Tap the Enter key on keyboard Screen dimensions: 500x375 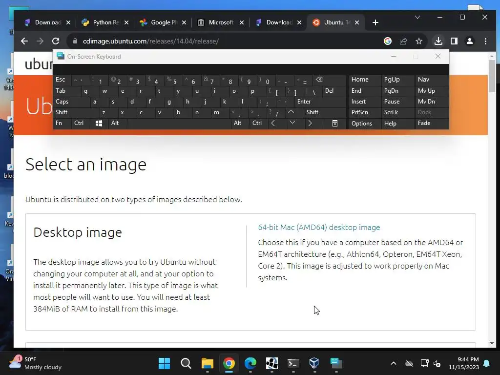click(x=320, y=102)
